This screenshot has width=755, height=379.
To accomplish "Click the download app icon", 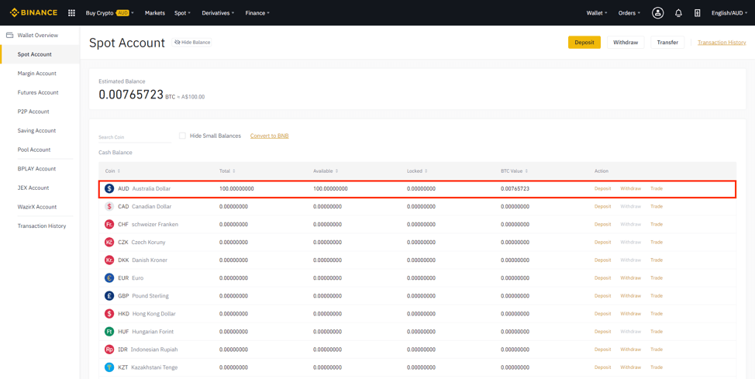I will [x=697, y=13].
